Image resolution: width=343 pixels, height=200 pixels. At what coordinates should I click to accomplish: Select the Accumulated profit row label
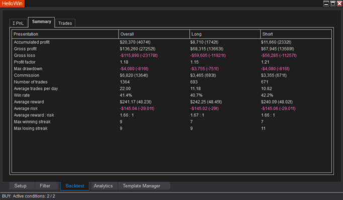(33, 42)
